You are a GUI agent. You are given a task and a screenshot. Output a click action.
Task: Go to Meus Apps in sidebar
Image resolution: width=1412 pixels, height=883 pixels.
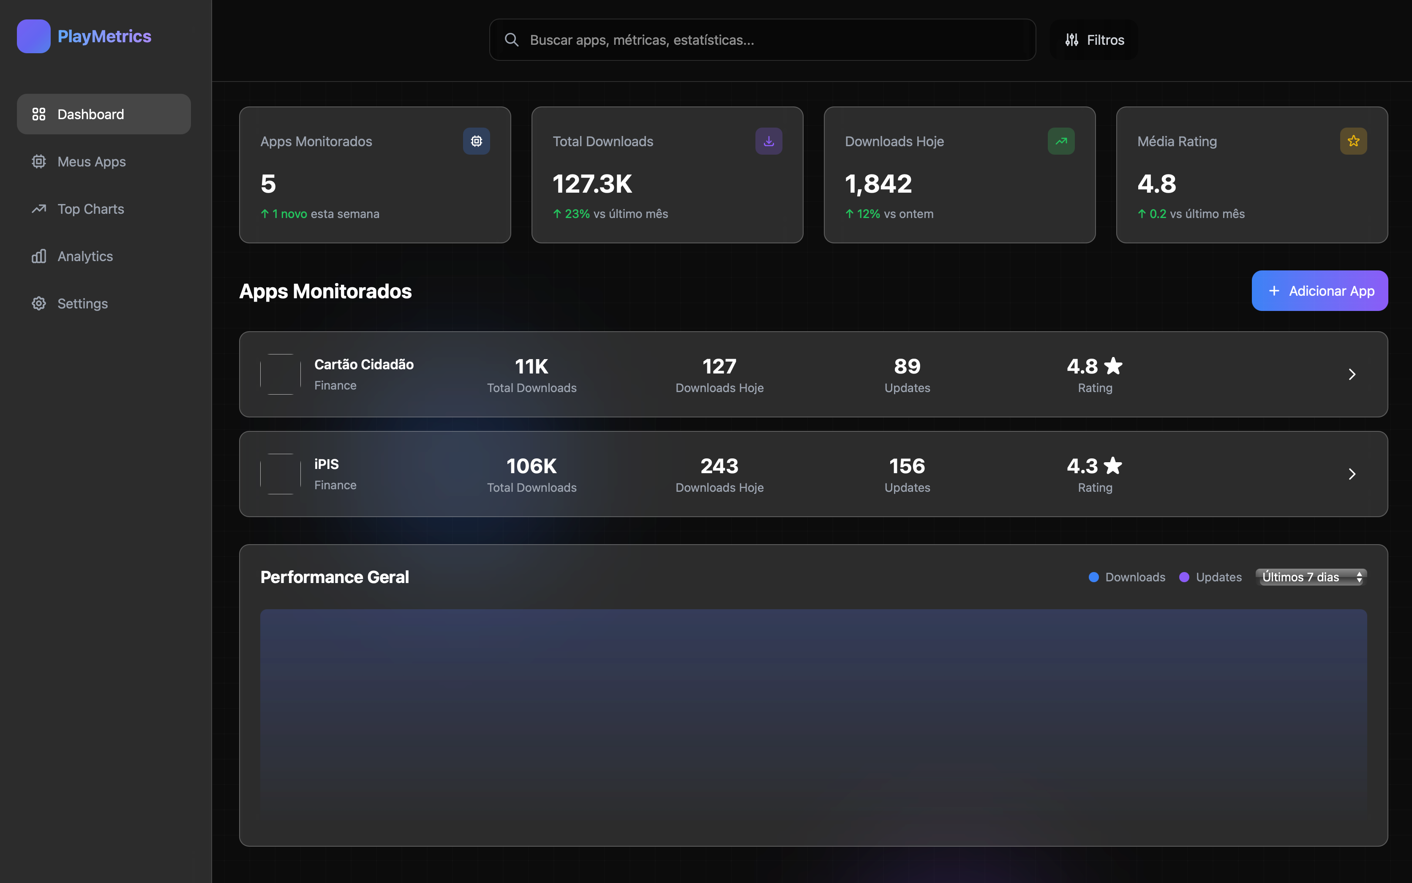tap(104, 161)
